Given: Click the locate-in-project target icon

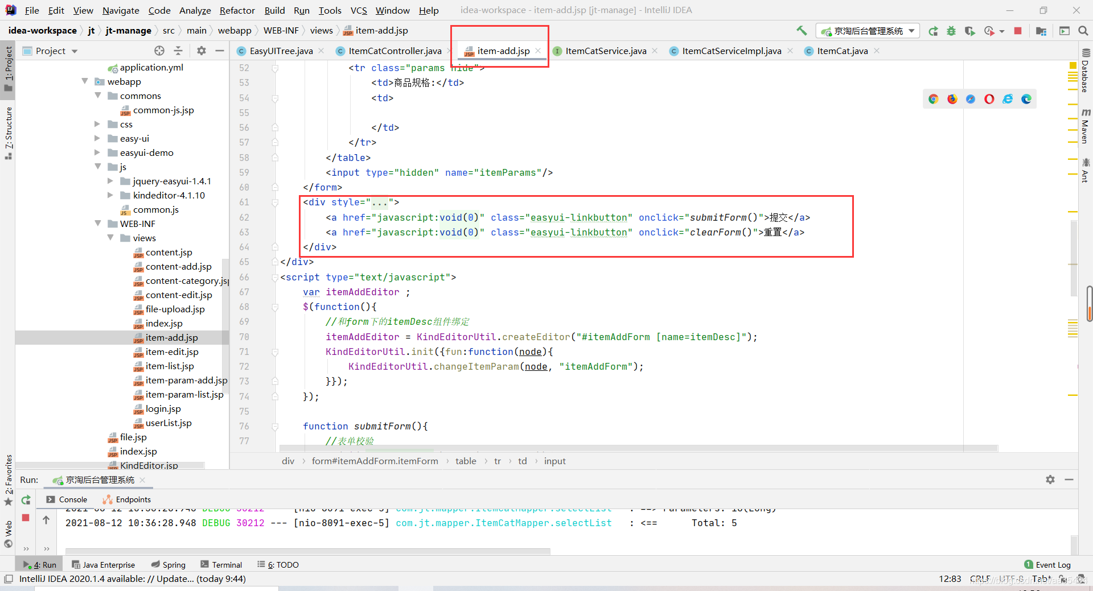Looking at the screenshot, I should point(159,51).
